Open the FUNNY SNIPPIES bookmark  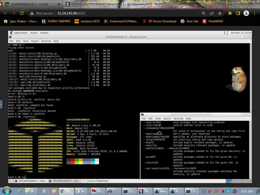(x=56, y=21)
